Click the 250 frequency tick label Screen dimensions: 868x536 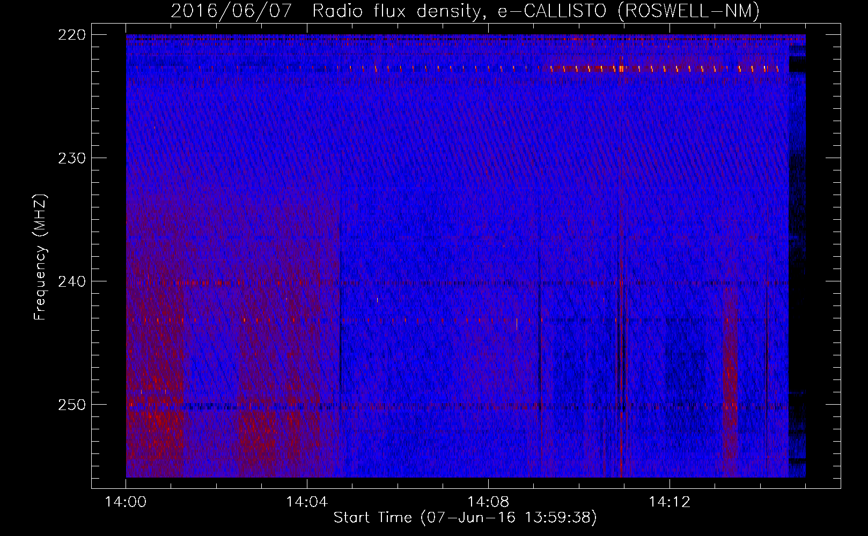pos(72,405)
